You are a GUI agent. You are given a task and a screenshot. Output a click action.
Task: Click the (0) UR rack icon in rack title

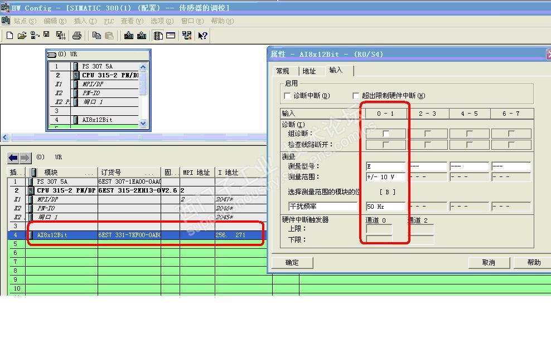52,55
